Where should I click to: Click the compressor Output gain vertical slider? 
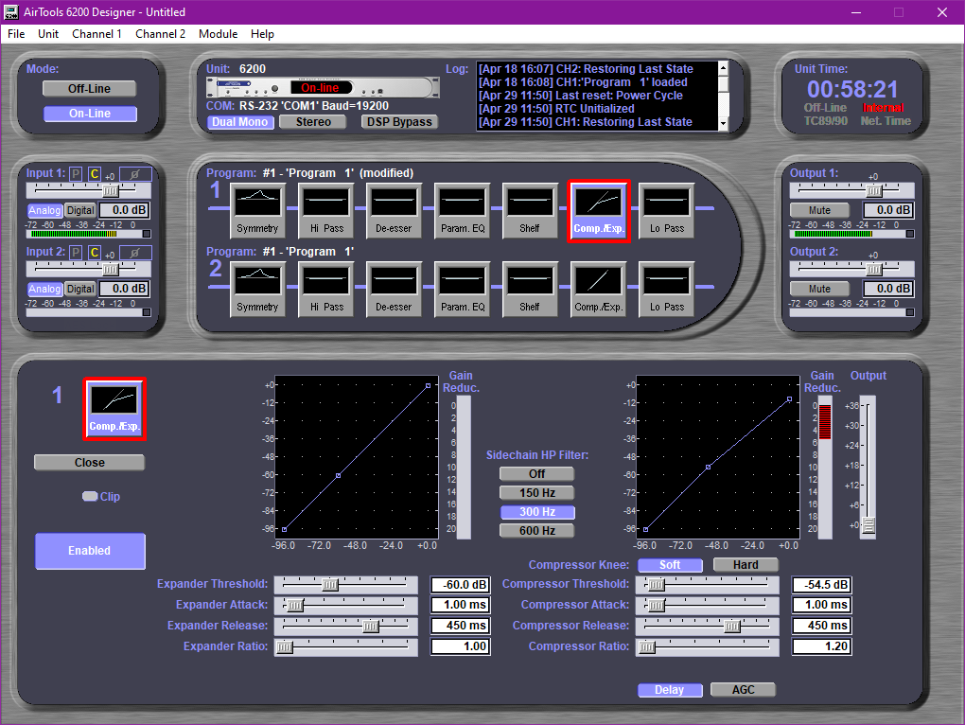pos(868,468)
